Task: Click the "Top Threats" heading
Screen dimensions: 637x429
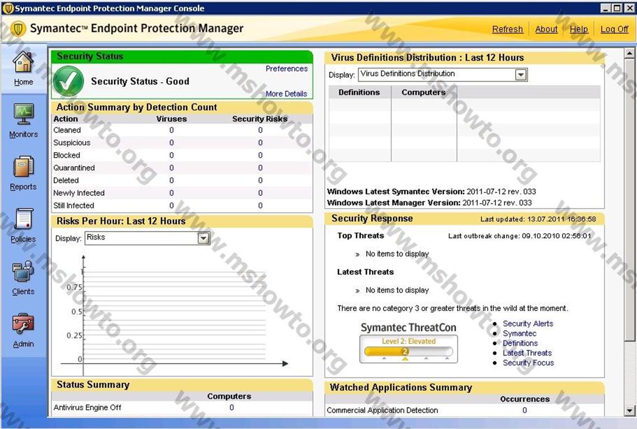Action: point(360,235)
